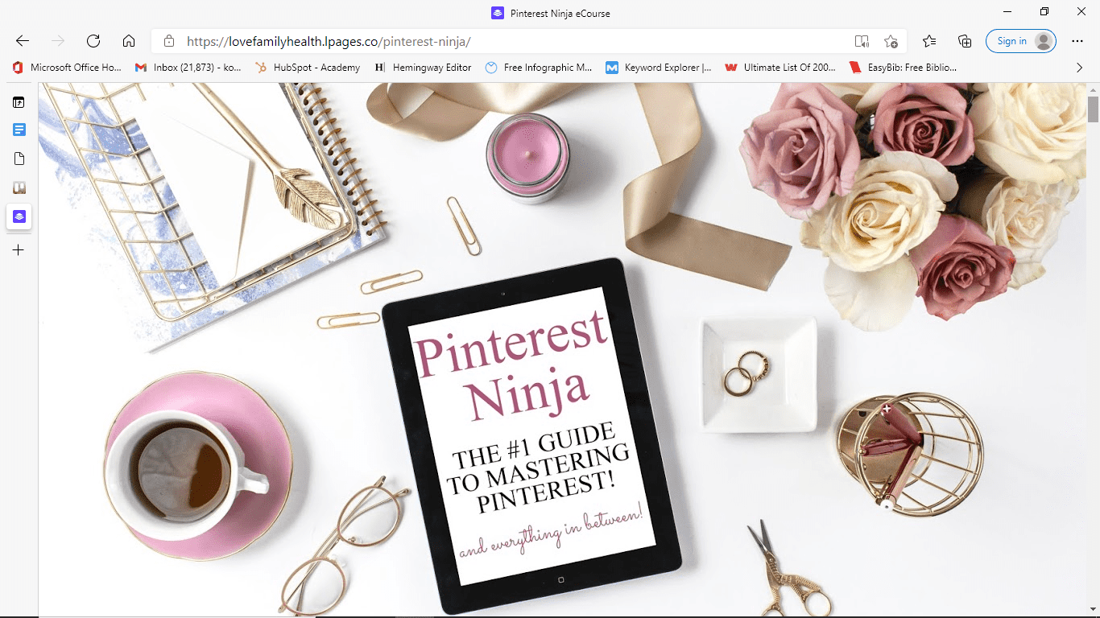Open Free Infographic Maker bookmark
The image size is (1100, 618).
[x=539, y=68]
